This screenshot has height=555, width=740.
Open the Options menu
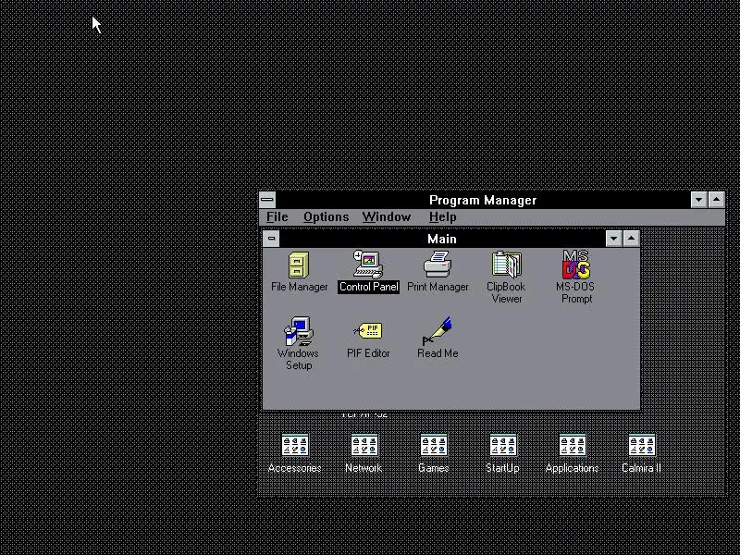(x=327, y=217)
